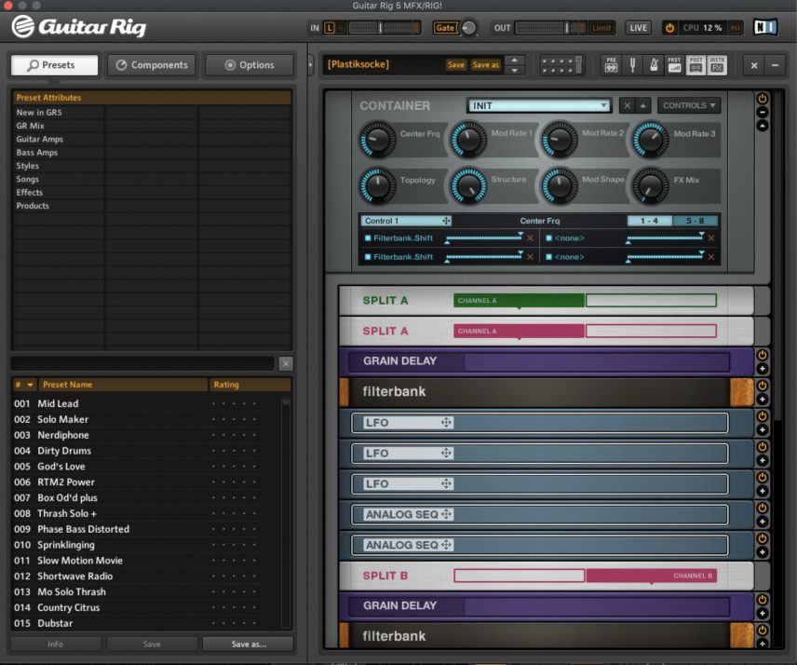Show the tuner tool
Viewport: 797px width, 665px height.
click(632, 65)
